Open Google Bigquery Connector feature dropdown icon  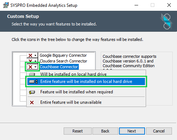click(32, 55)
